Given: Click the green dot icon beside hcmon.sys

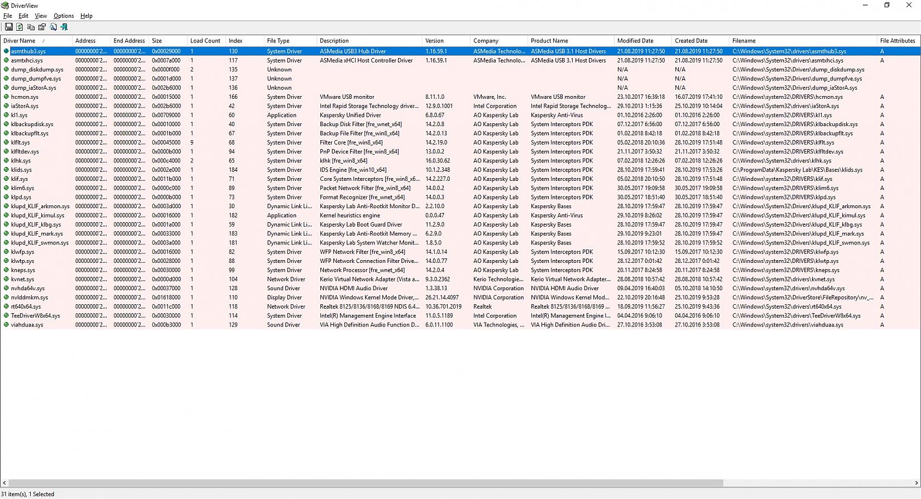Looking at the screenshot, I should pyautogui.click(x=6, y=97).
